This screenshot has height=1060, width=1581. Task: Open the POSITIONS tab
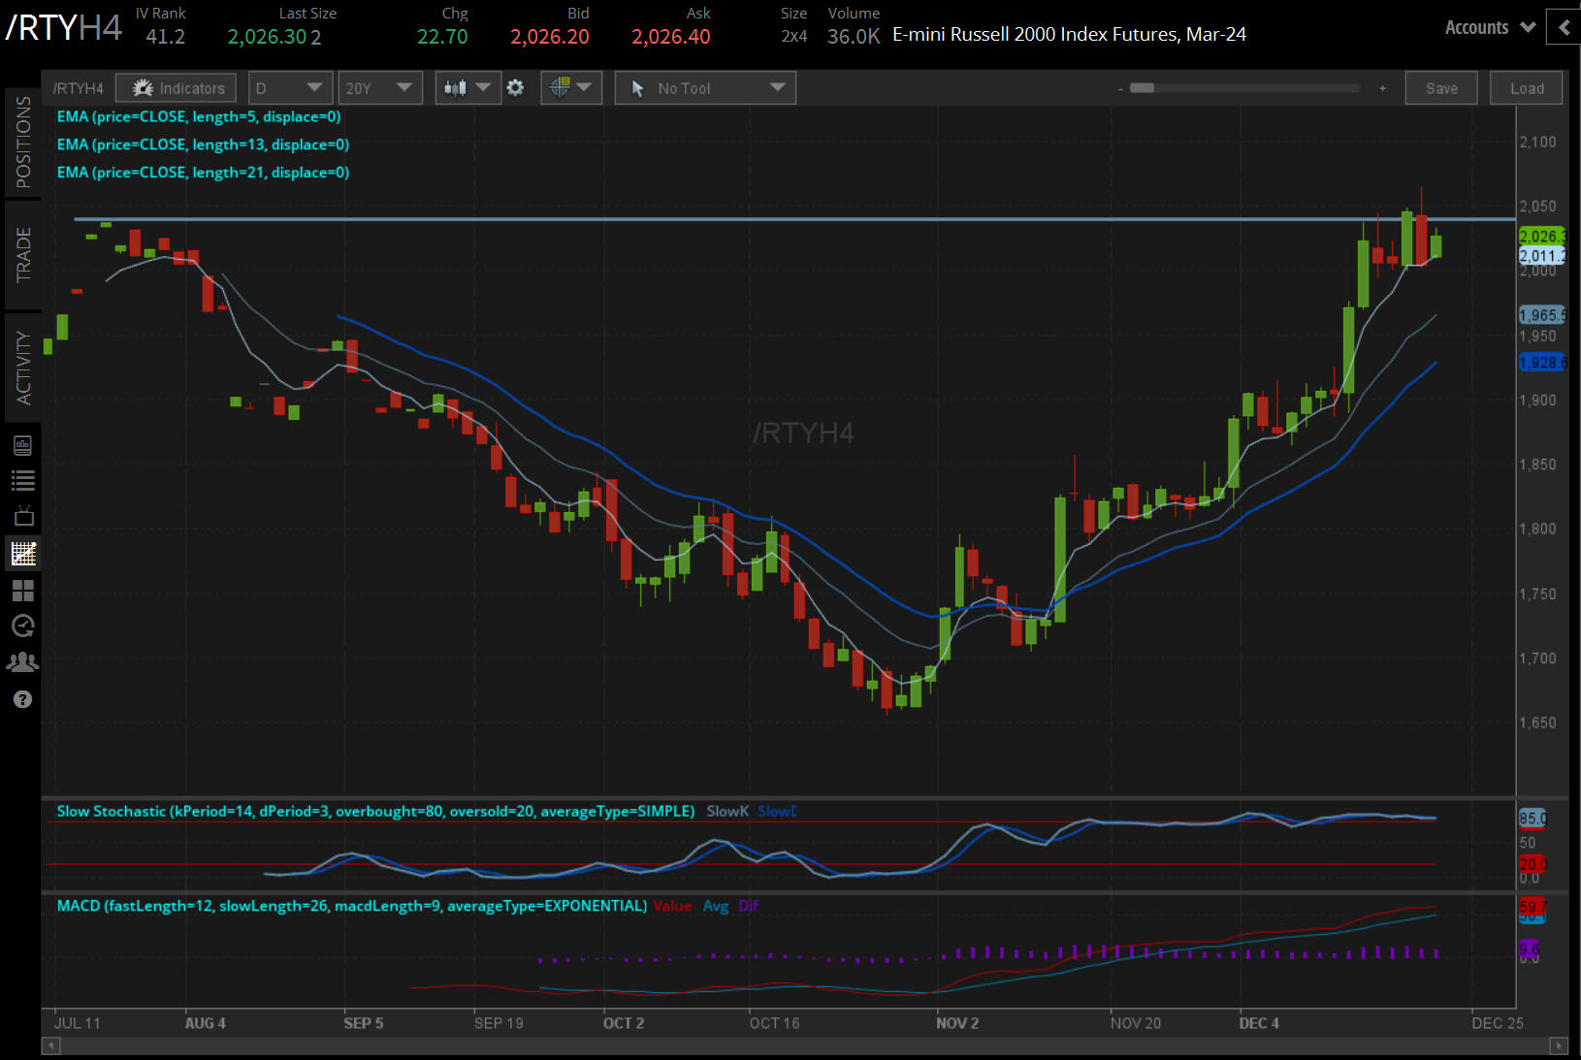[22, 144]
